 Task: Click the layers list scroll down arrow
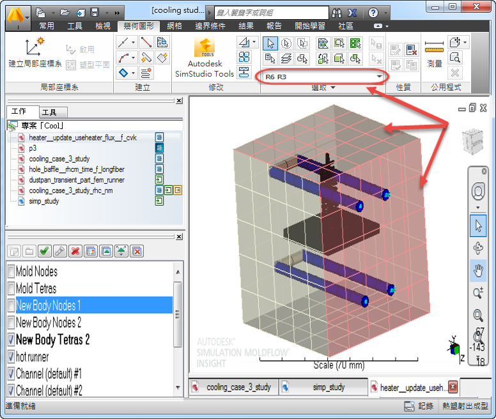pos(178,388)
